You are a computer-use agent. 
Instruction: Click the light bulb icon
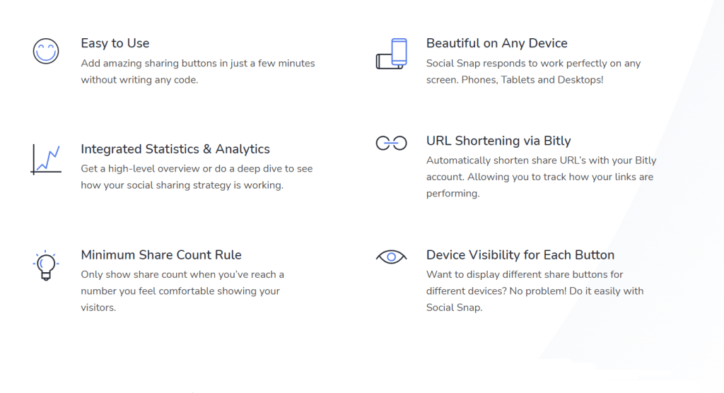click(46, 266)
